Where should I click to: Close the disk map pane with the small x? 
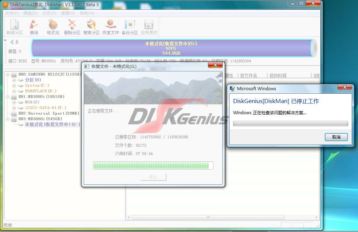pyautogui.click(x=5, y=40)
